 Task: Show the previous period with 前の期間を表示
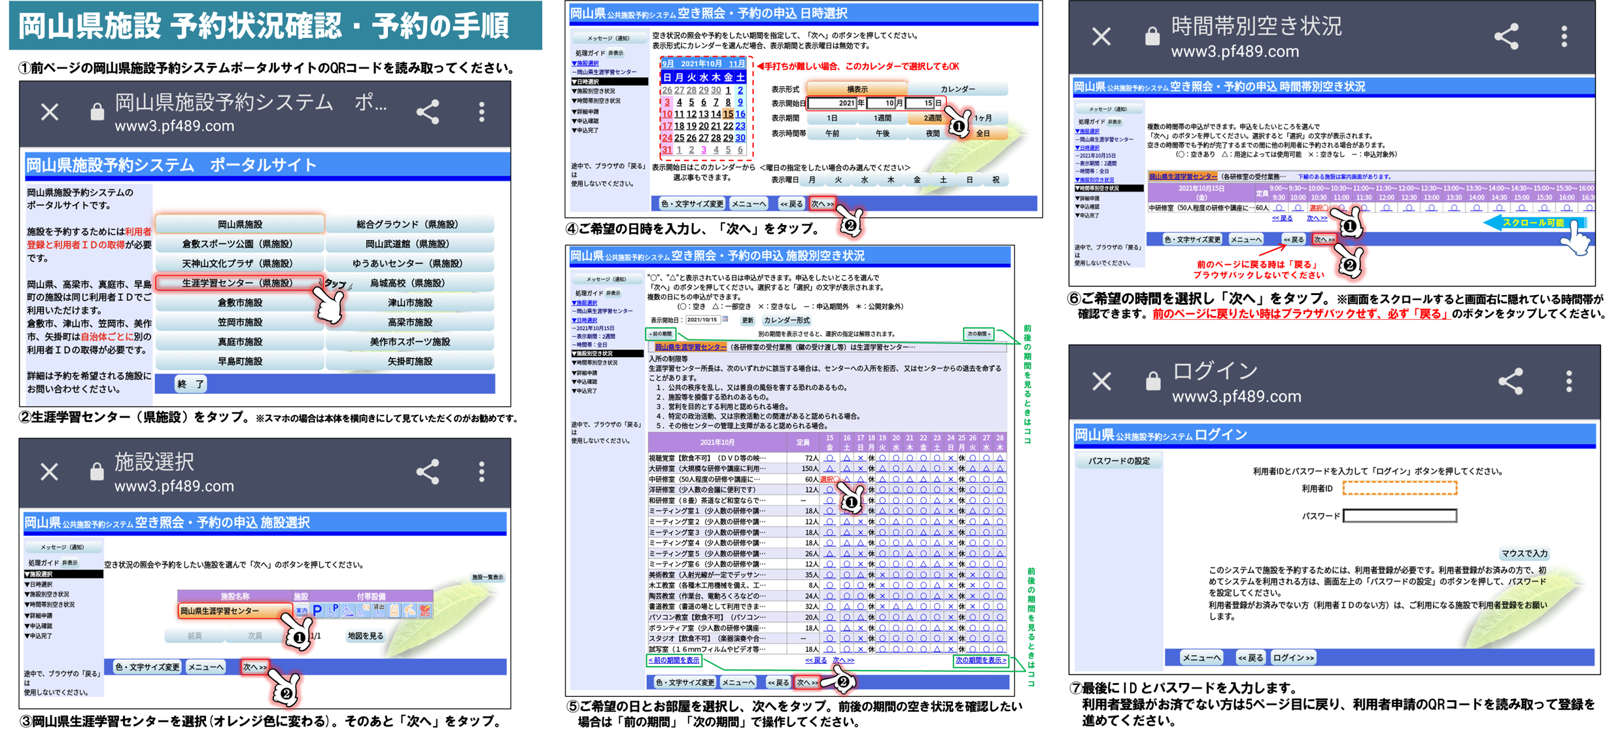click(x=674, y=660)
